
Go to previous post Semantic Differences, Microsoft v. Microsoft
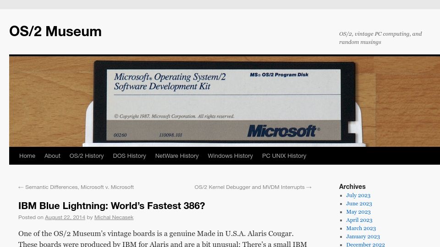76,187
